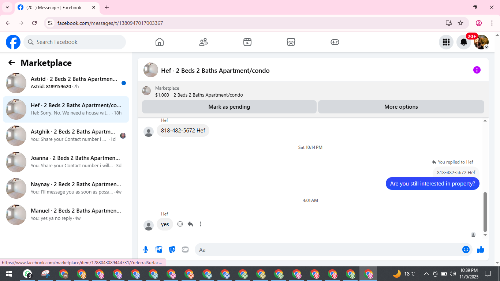Open the Facebook menu grid icon
This screenshot has height=281, width=500.
[446, 42]
